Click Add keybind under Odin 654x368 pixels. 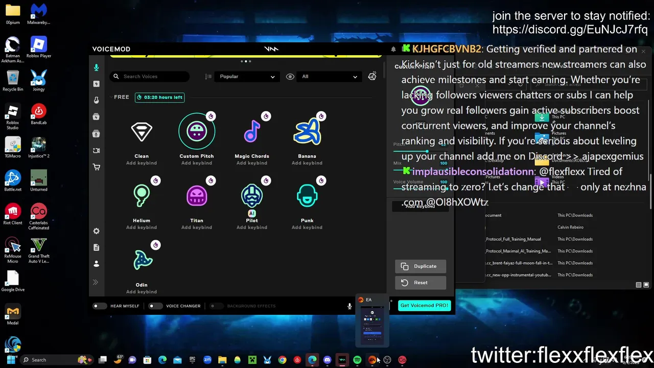tap(142, 292)
